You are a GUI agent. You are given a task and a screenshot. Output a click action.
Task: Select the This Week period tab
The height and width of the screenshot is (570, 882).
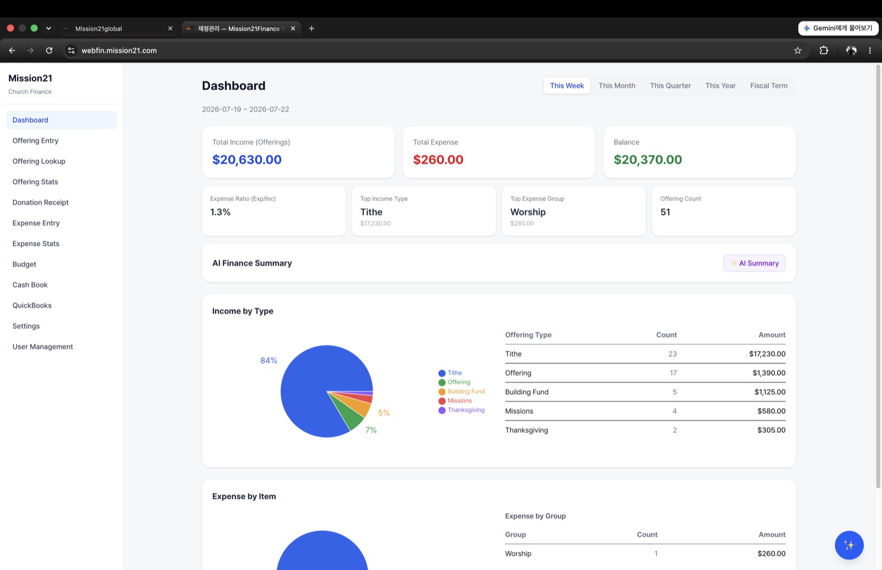tap(567, 86)
